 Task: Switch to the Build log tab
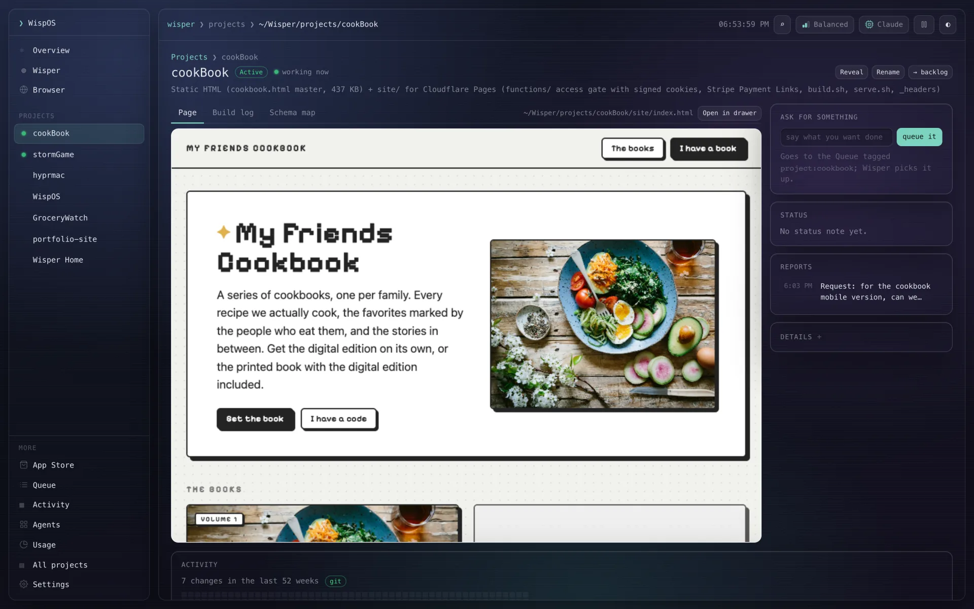233,113
